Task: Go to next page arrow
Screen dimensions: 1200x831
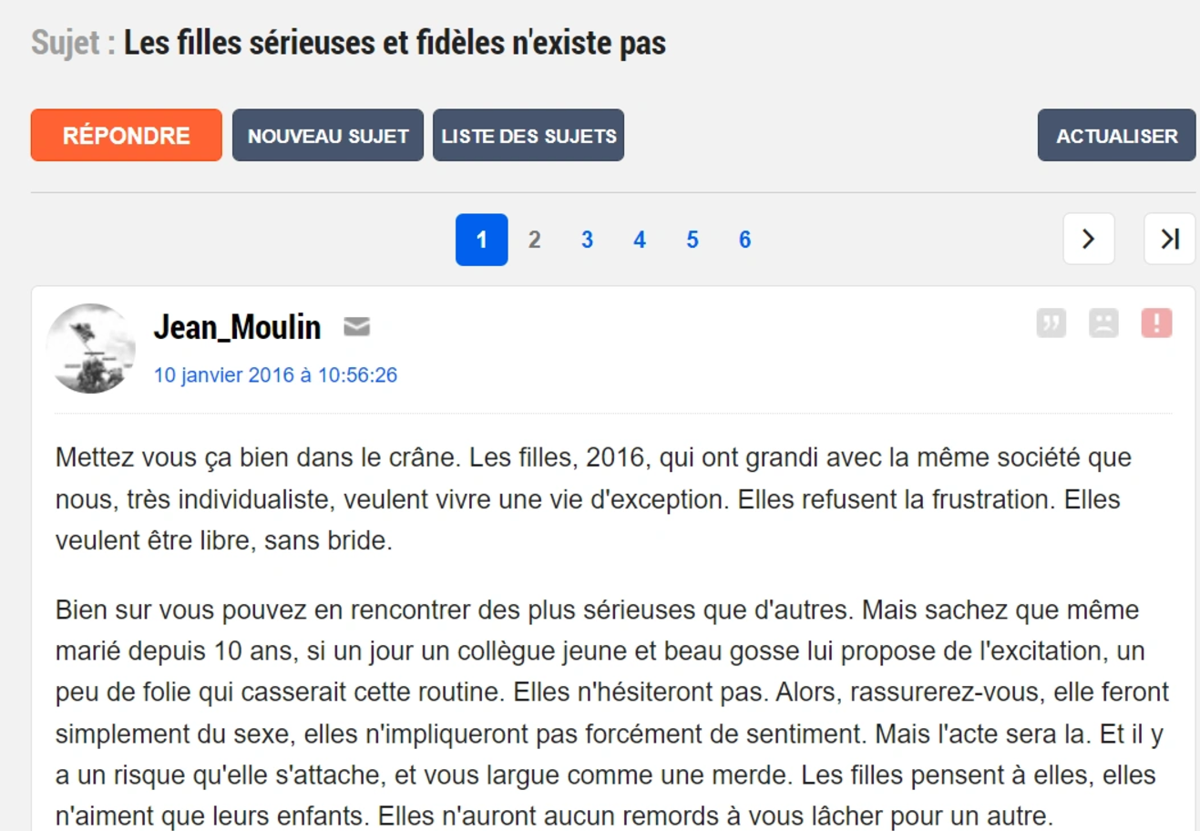Action: 1089,239
